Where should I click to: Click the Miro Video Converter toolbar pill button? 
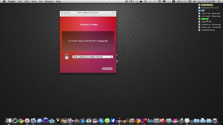(113, 12)
